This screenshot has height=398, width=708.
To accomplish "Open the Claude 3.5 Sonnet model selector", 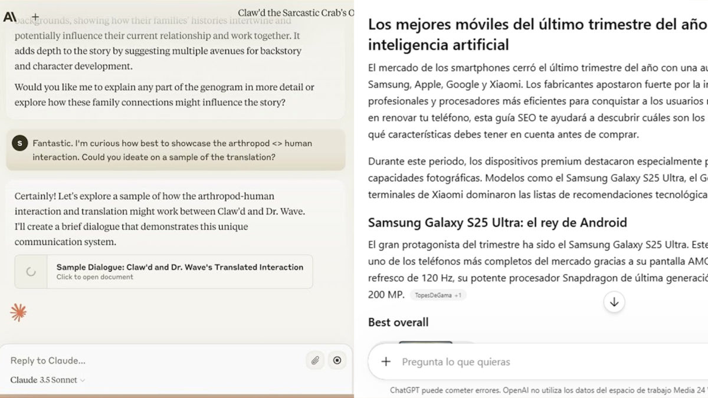I will point(48,380).
